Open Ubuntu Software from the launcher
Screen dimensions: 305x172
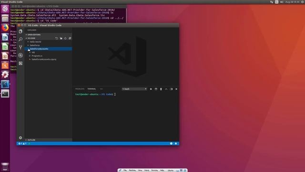5,65
